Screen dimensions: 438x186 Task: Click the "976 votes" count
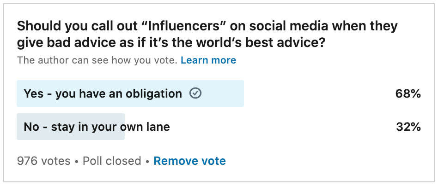[x=43, y=161]
